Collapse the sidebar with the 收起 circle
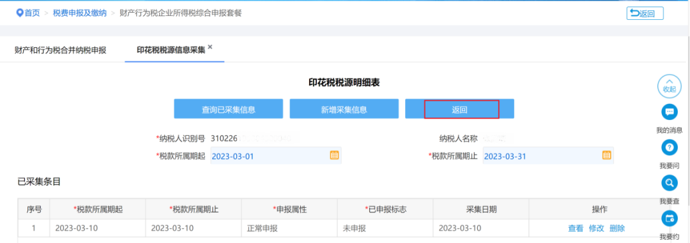This screenshot has width=690, height=243. (x=670, y=85)
